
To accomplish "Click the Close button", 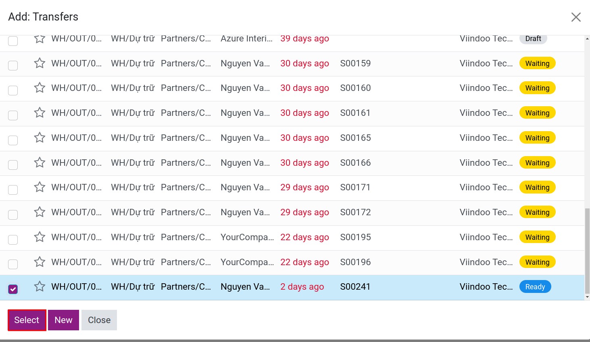I will pos(99,320).
